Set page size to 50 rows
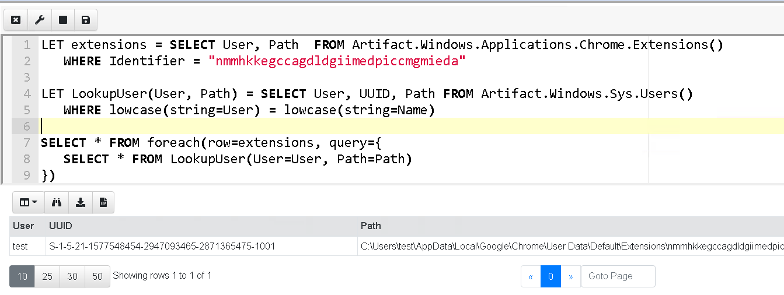This screenshot has height=295, width=784. [97, 276]
